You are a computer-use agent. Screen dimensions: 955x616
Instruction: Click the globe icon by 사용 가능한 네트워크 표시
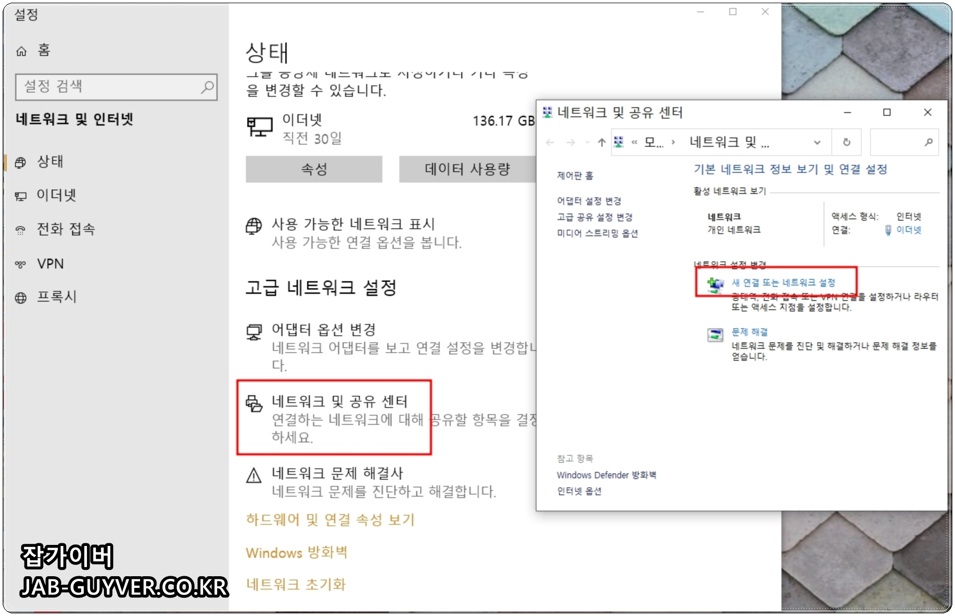(254, 226)
